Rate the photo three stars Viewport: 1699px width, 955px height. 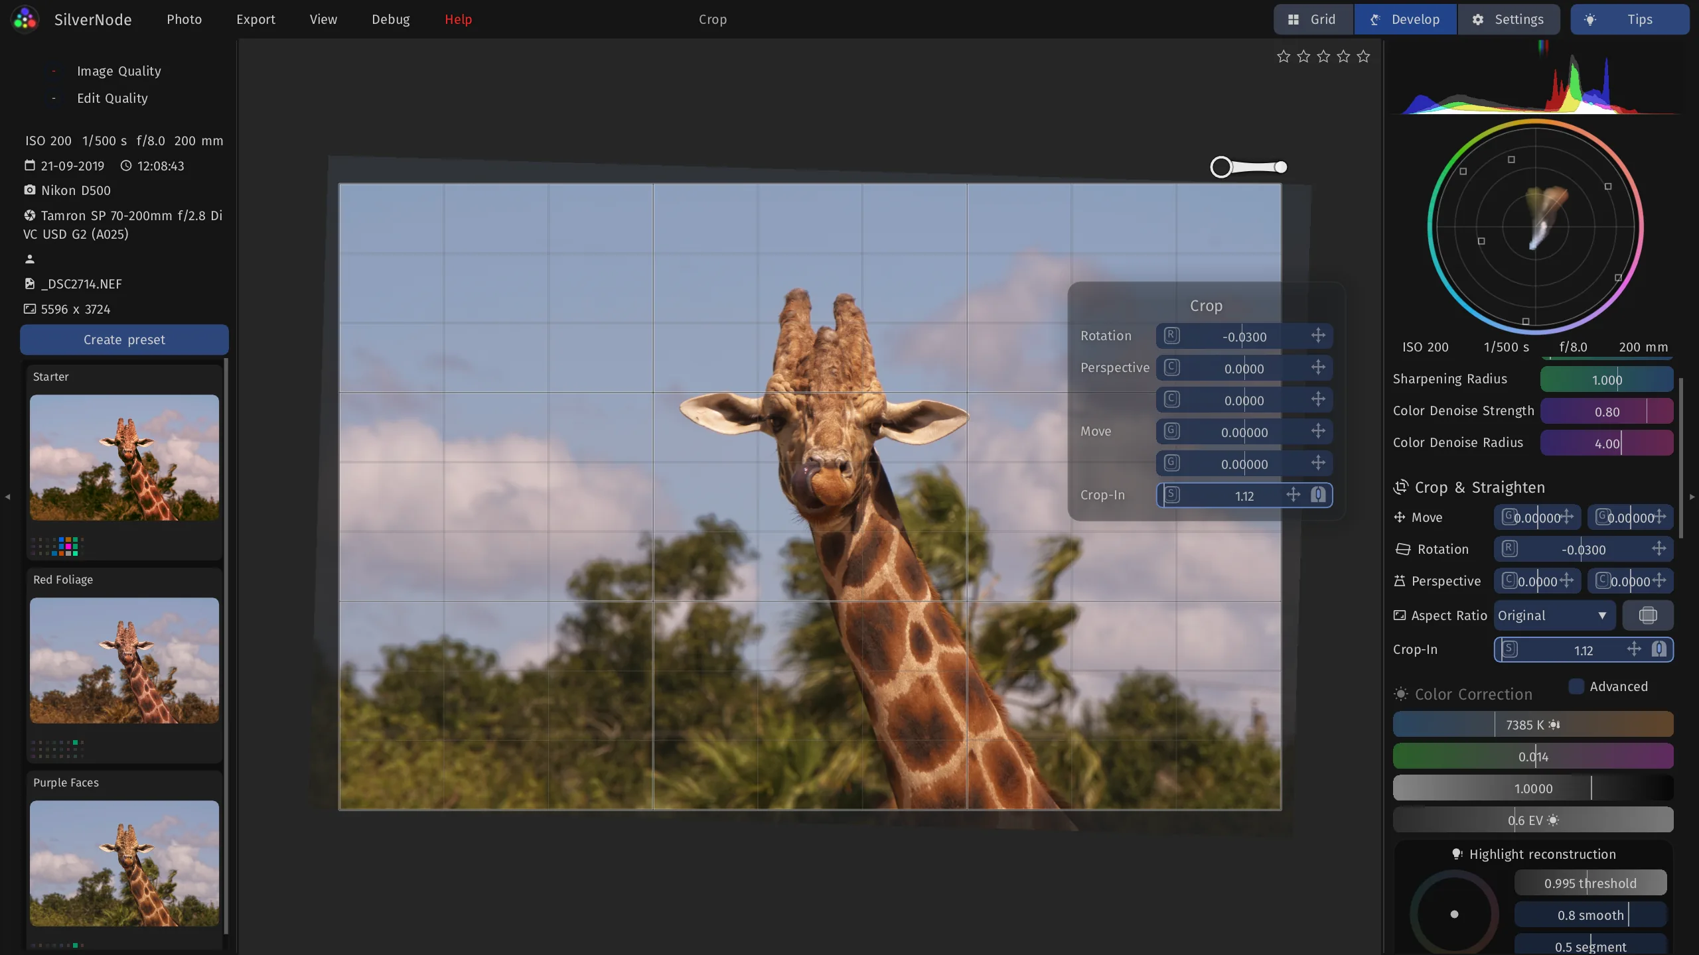(1323, 56)
